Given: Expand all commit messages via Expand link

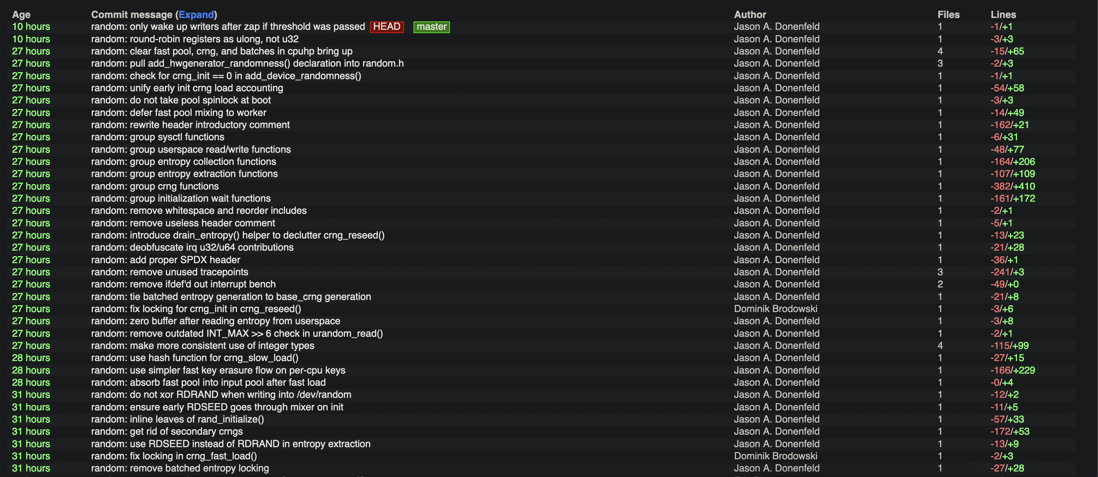Looking at the screenshot, I should point(197,14).
